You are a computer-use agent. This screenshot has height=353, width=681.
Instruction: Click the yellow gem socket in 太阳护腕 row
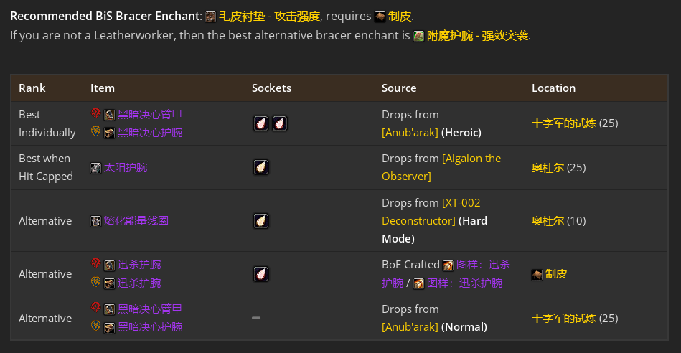pos(261,167)
